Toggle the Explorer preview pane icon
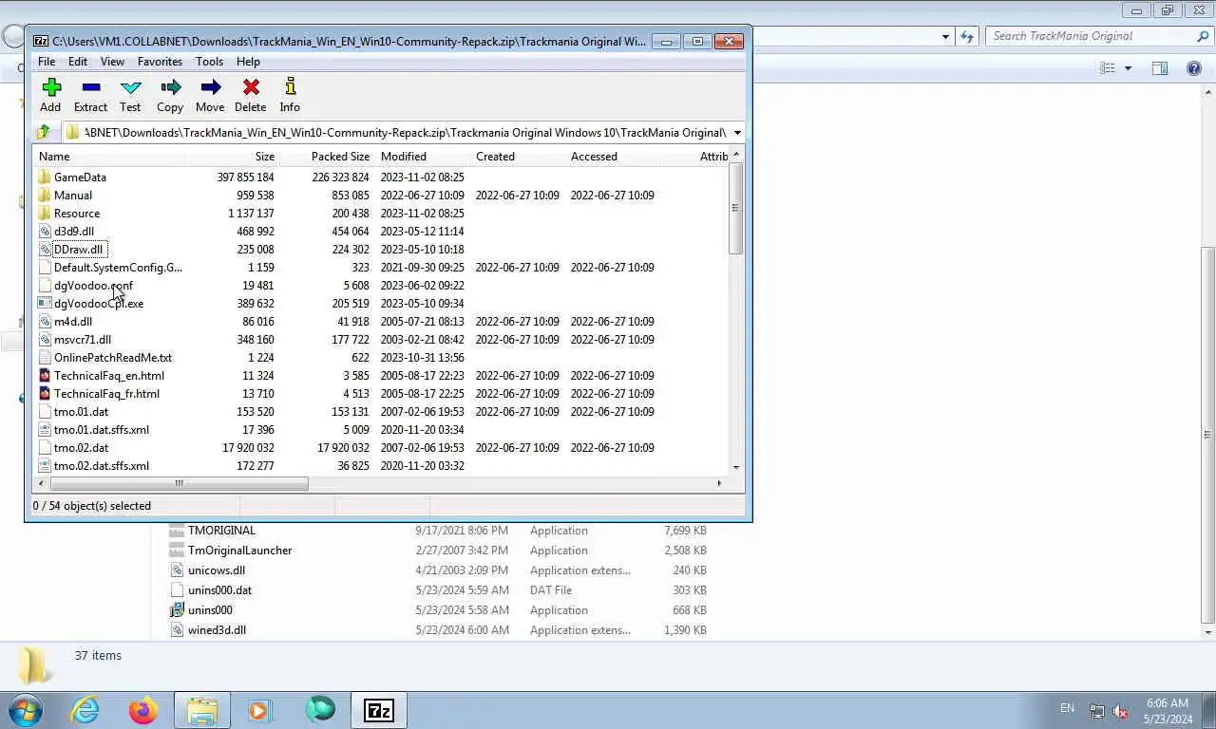Viewport: 1216px width, 729px height. pyautogui.click(x=1160, y=68)
